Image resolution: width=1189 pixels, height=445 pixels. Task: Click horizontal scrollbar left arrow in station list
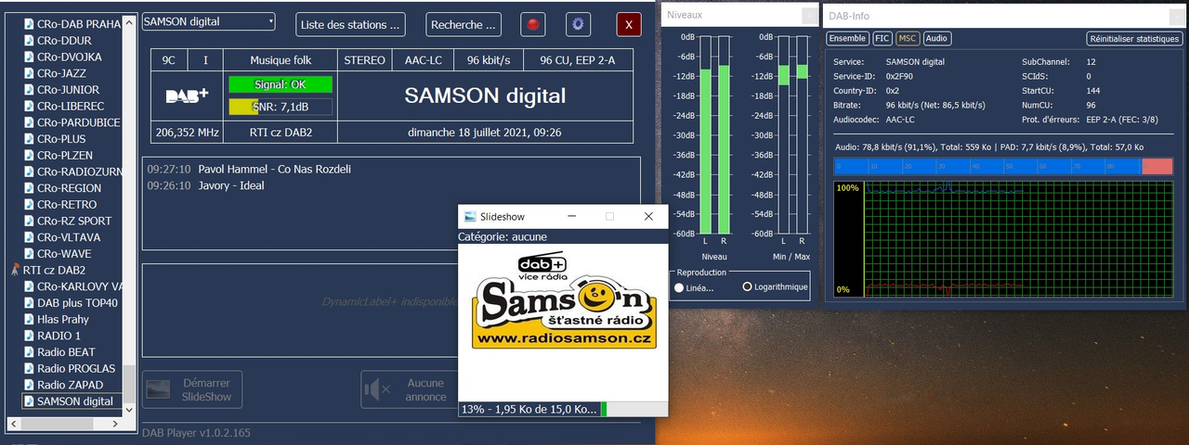tap(12, 424)
